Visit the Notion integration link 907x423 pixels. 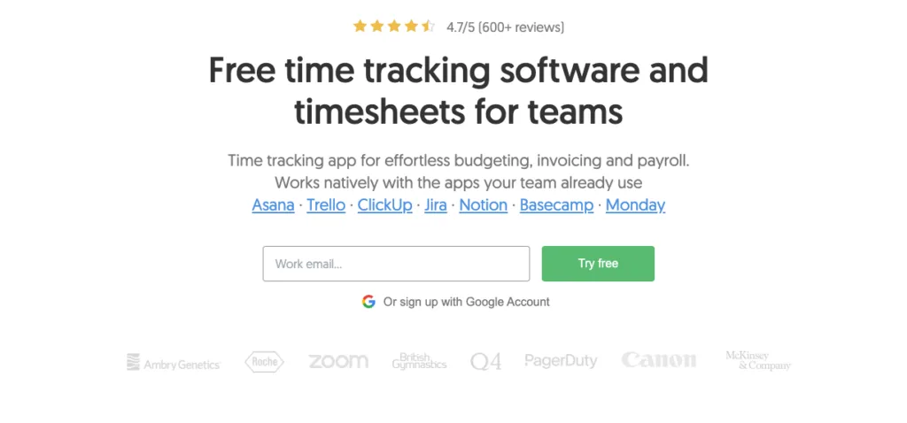(x=484, y=205)
